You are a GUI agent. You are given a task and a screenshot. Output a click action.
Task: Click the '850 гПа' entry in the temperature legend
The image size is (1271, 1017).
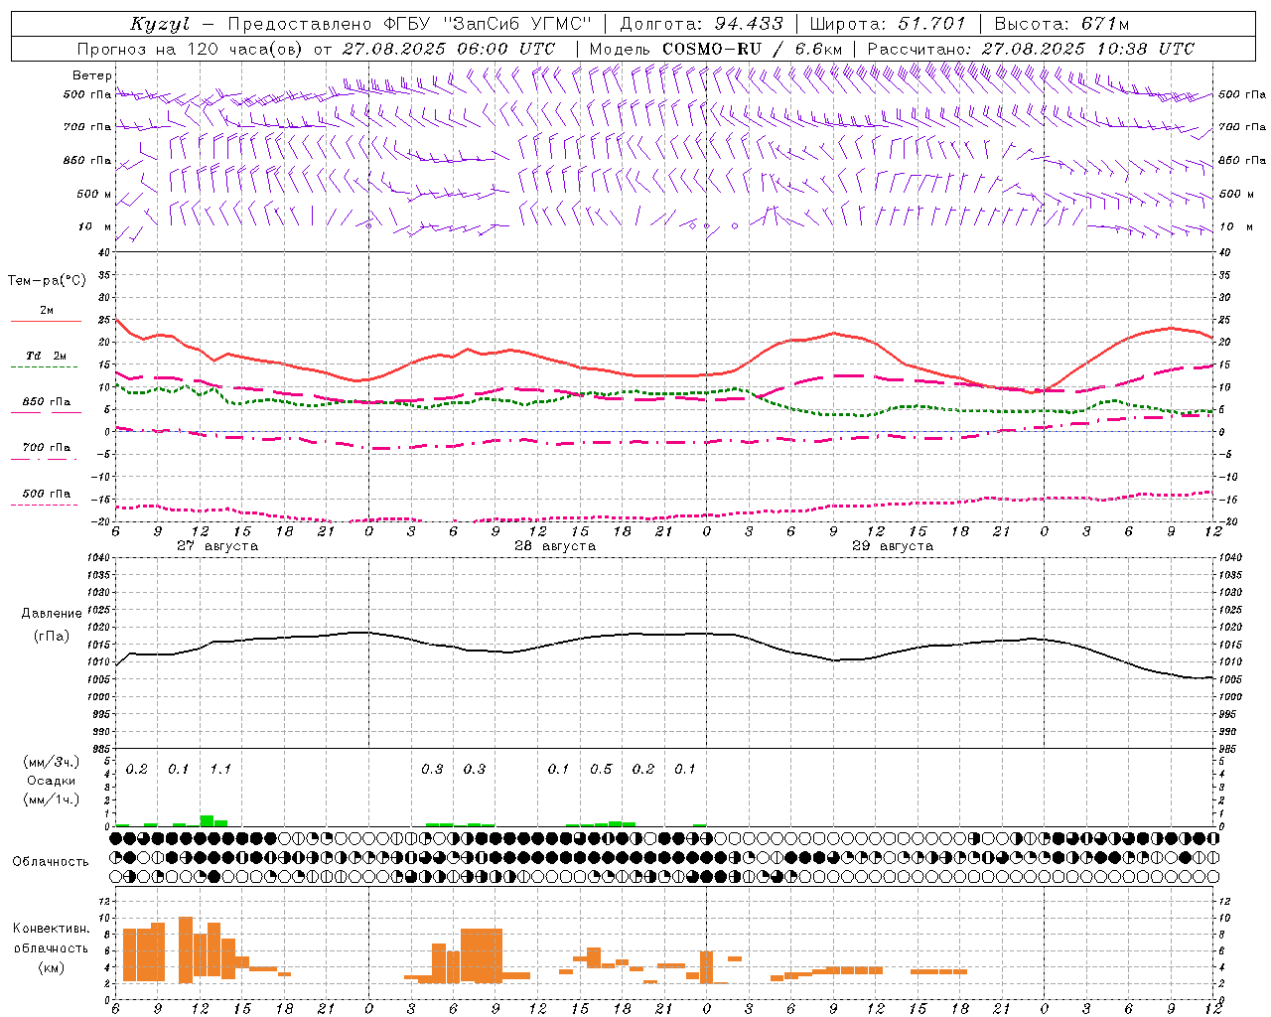coord(47,402)
